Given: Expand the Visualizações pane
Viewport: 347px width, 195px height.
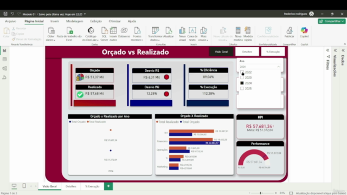Looking at the screenshot, I should [335, 50].
